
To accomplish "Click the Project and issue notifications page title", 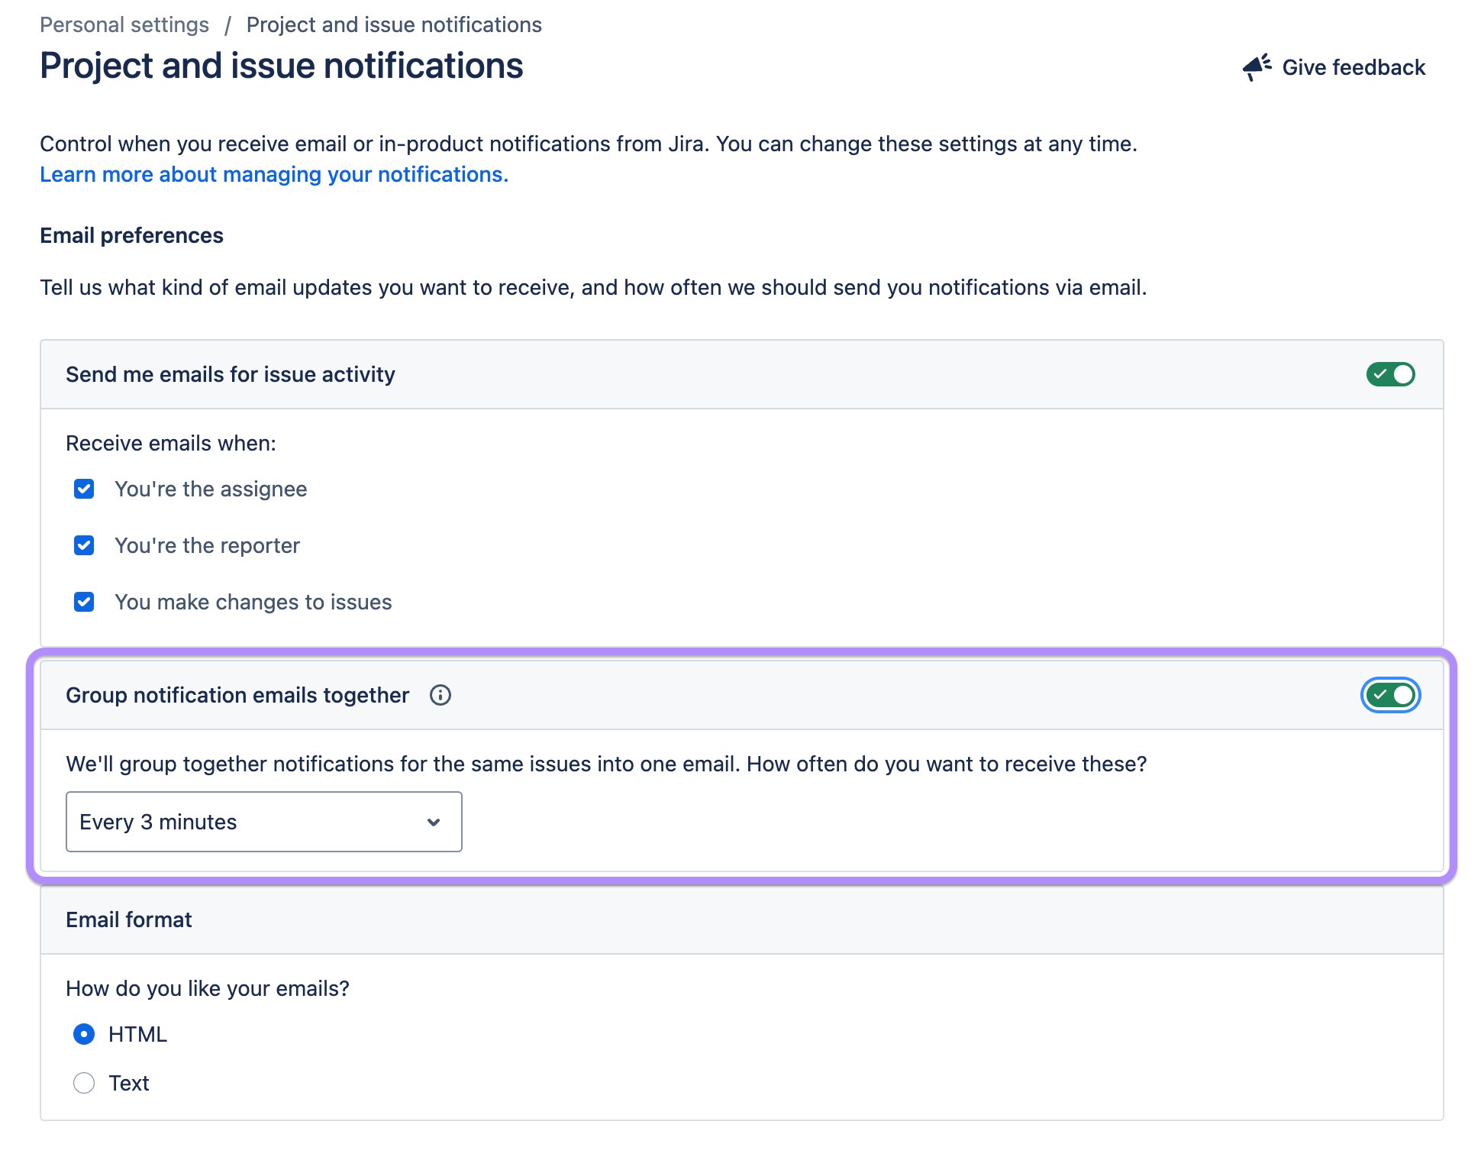I will click(x=281, y=66).
